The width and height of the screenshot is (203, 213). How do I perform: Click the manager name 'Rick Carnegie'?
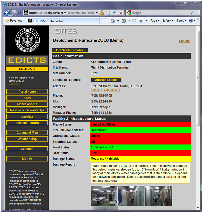[x=100, y=107]
